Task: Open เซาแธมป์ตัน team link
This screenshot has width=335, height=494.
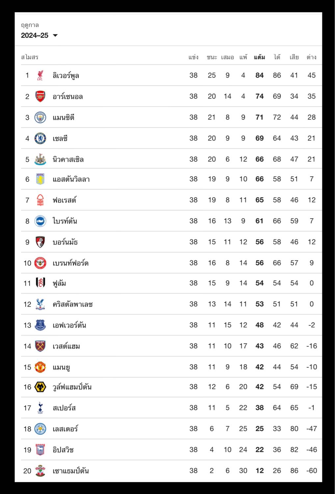Action: pos(71,471)
